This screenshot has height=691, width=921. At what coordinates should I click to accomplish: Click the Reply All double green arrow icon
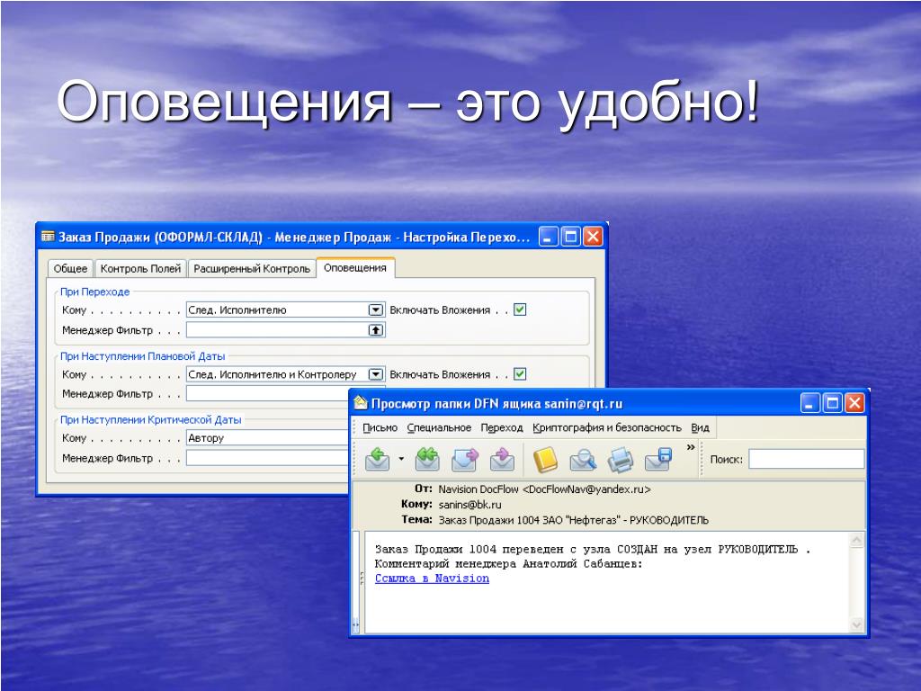(x=427, y=459)
